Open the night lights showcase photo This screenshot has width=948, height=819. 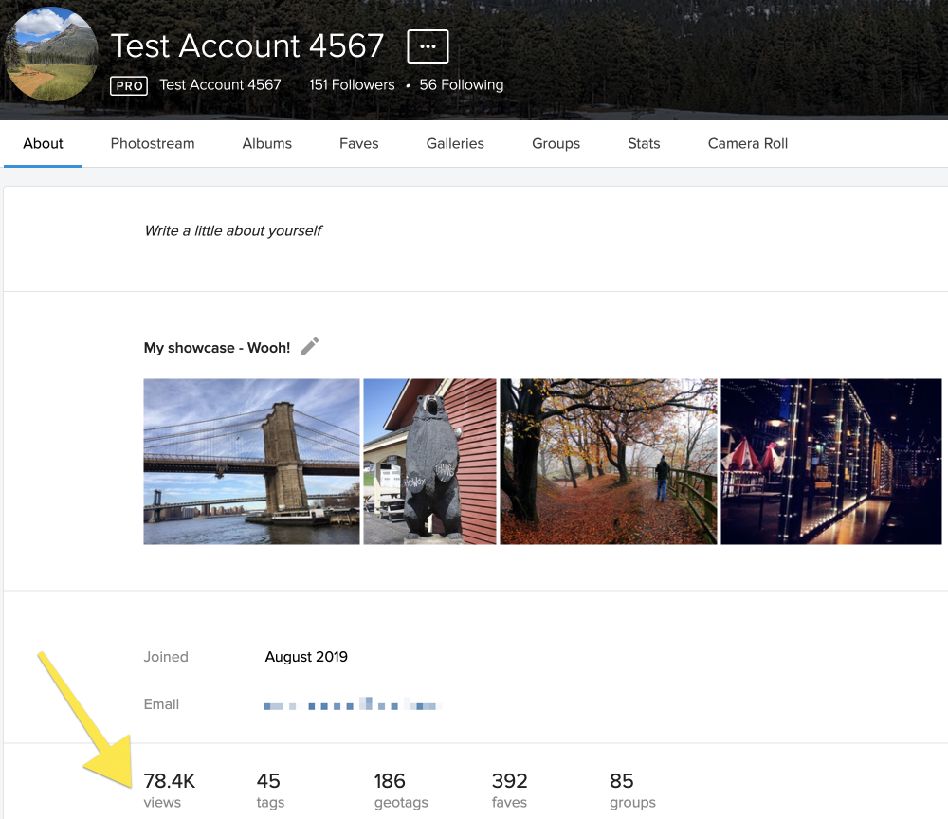coord(831,462)
